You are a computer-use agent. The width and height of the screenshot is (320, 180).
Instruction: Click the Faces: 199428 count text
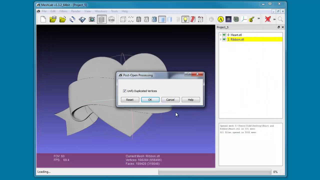coord(142,164)
